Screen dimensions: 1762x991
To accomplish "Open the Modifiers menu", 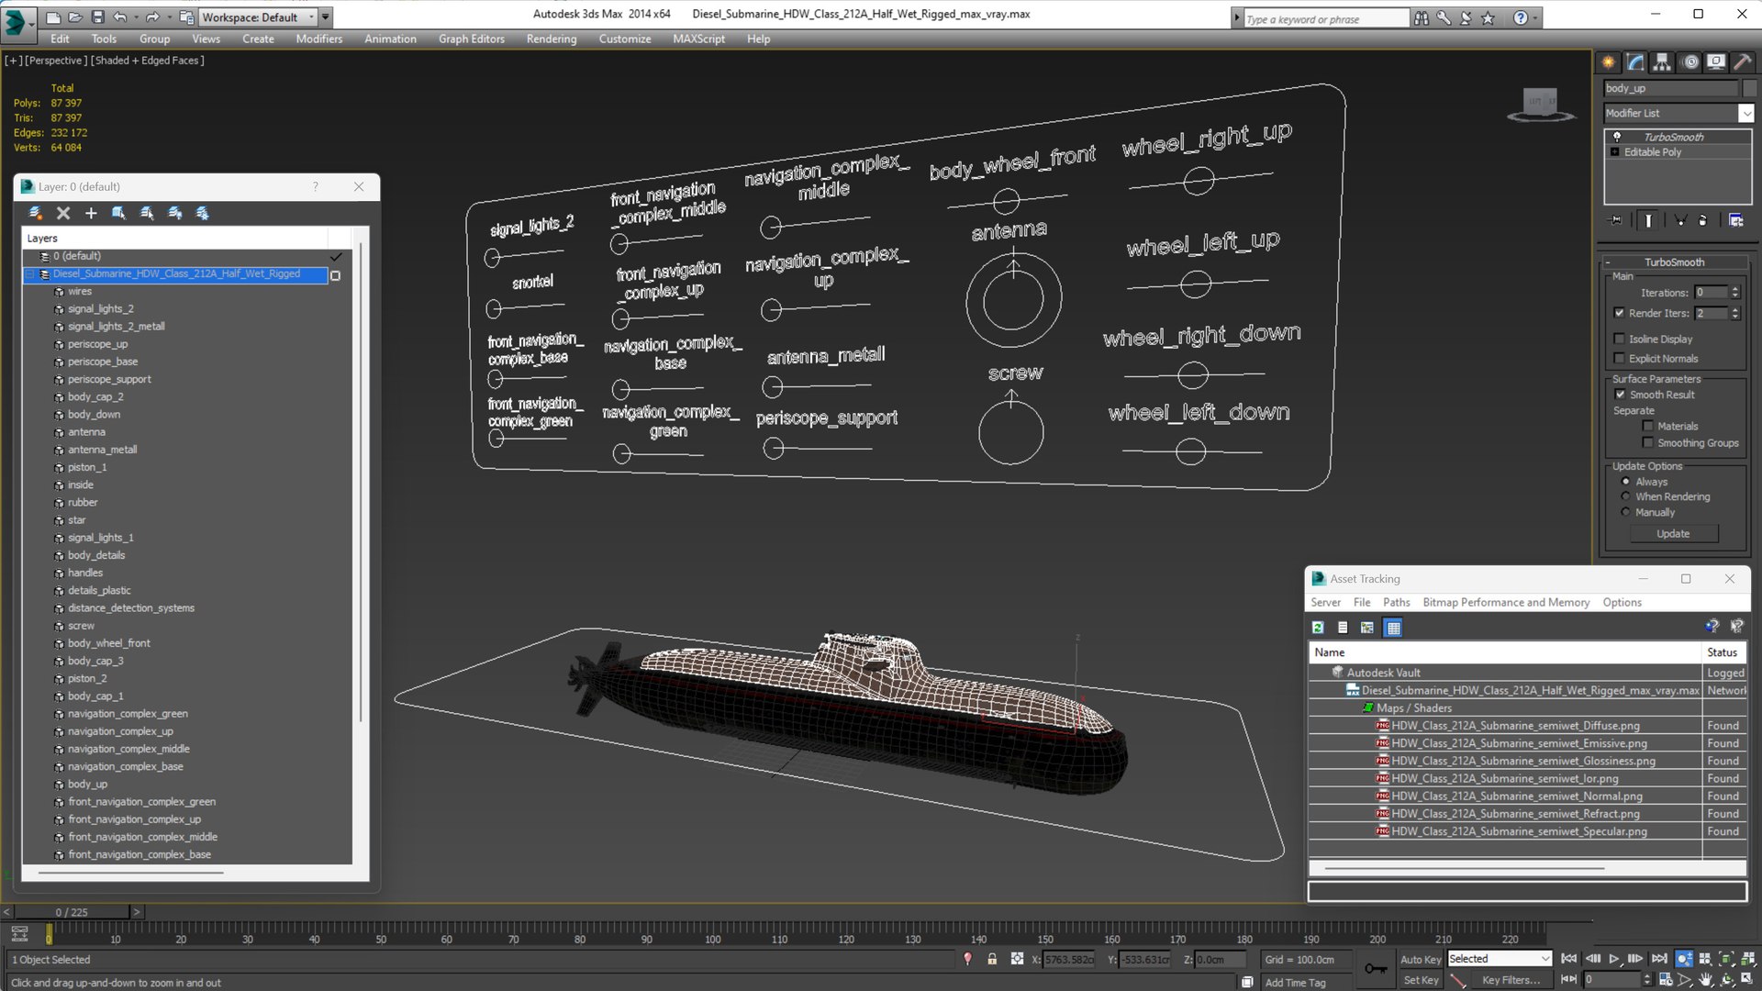I will (x=318, y=39).
